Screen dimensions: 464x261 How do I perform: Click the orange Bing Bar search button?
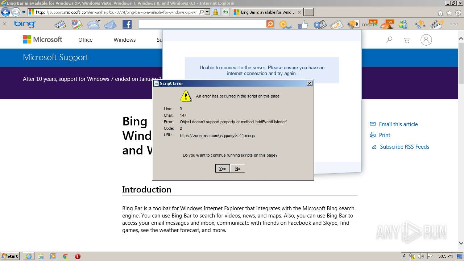coord(270,24)
